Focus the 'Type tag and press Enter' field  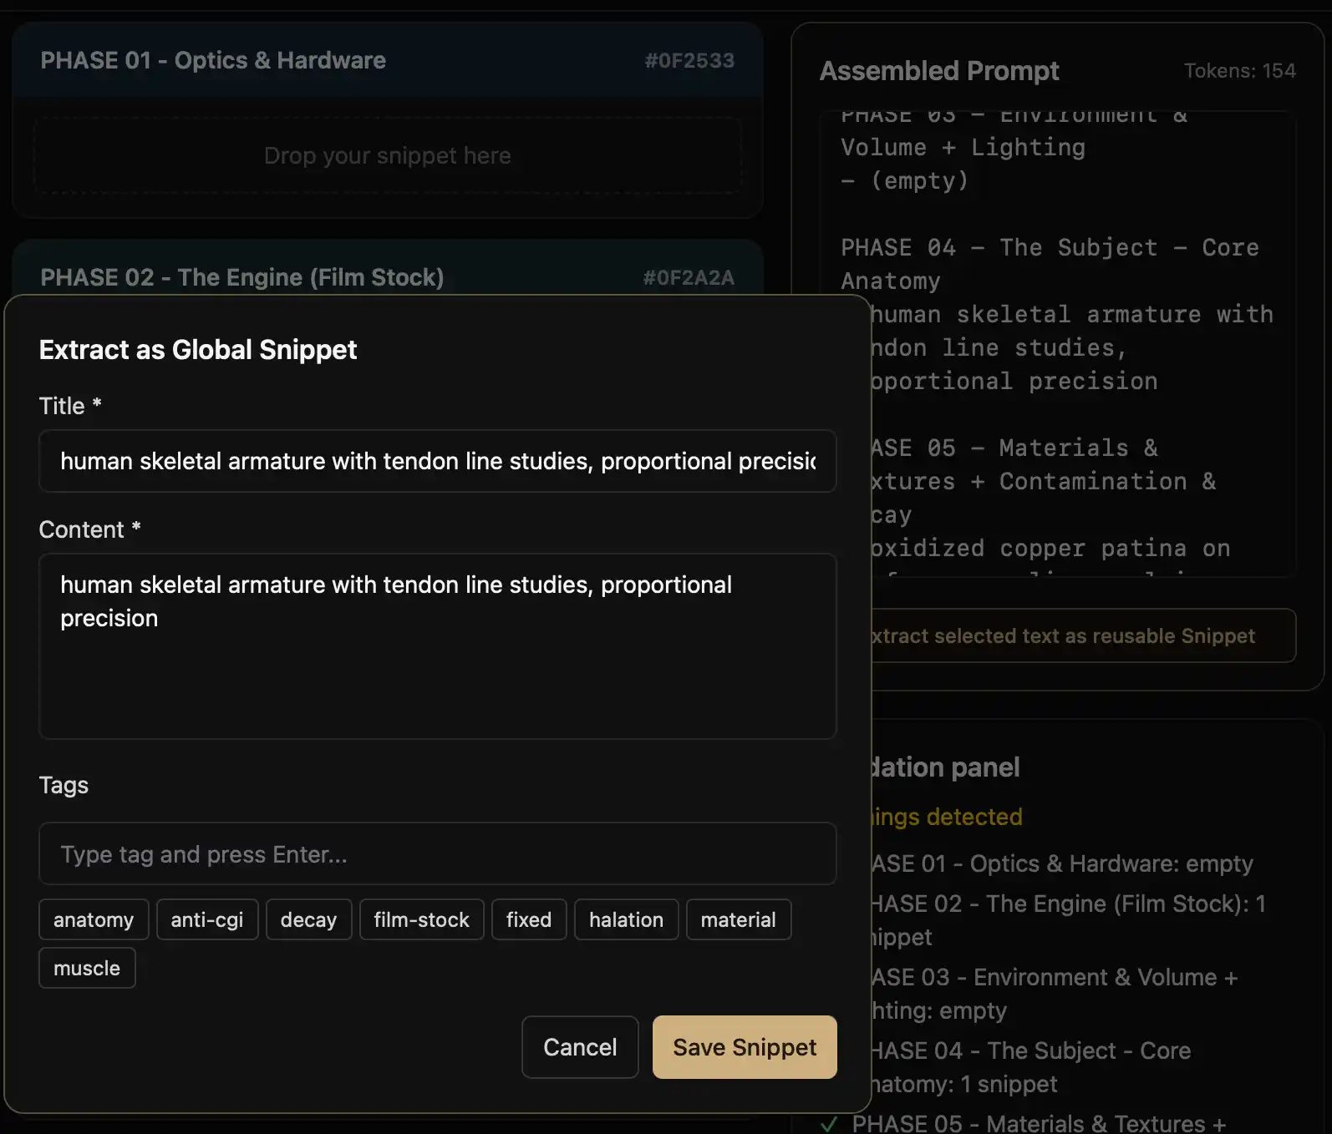[x=437, y=853]
